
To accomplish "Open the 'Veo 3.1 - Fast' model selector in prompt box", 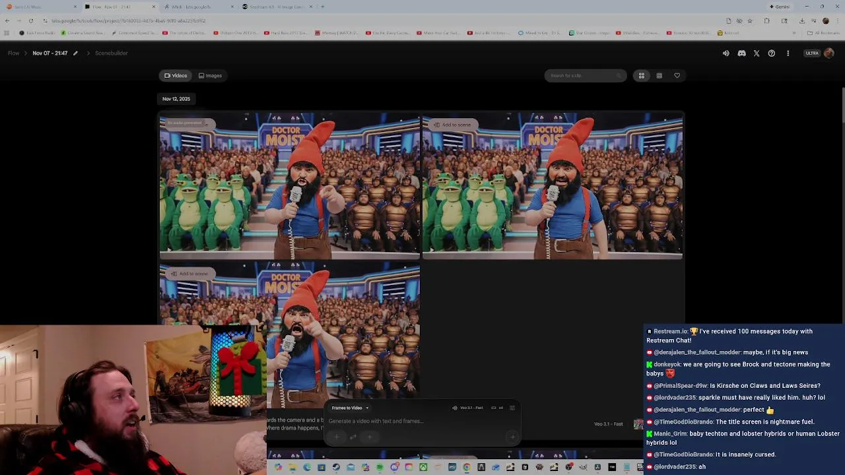I will (x=468, y=408).
